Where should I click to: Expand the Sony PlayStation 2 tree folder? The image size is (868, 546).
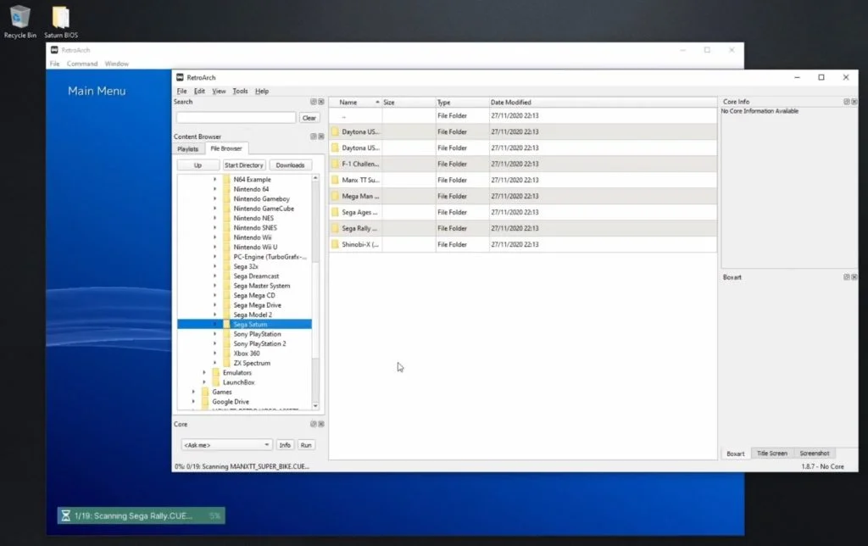click(214, 343)
